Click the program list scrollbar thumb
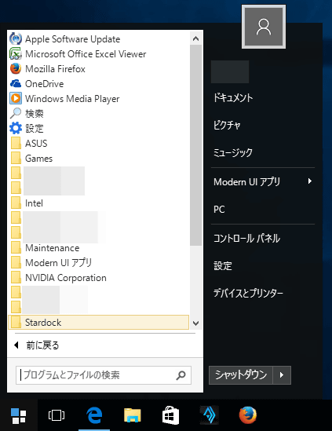 (196, 145)
